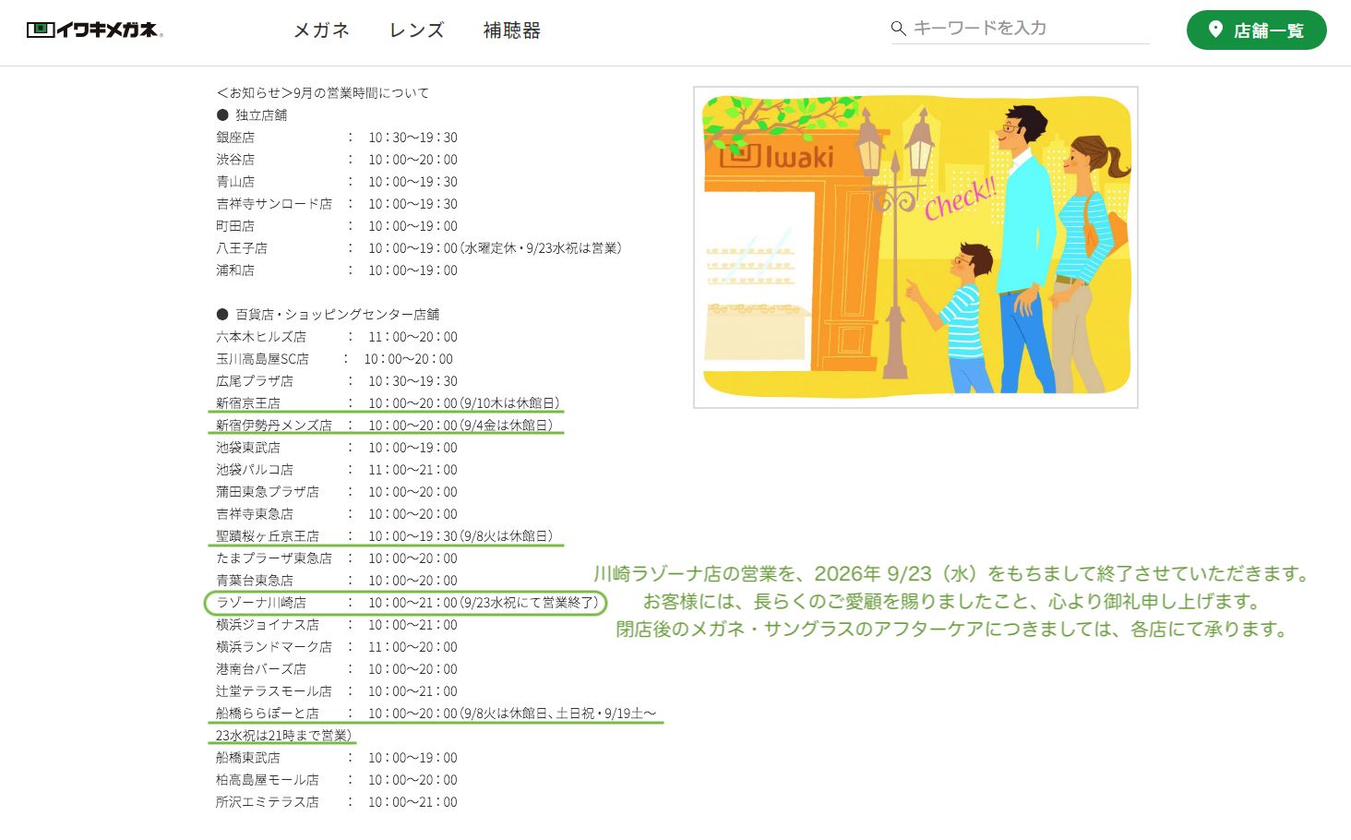Click the 独立店舗 section heading
Screen dimensions: 1351x840
pos(252,115)
